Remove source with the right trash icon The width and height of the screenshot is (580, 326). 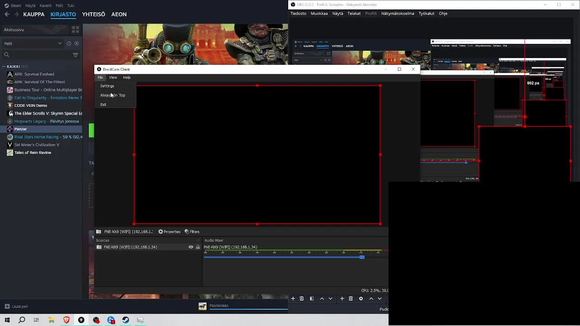point(351,298)
